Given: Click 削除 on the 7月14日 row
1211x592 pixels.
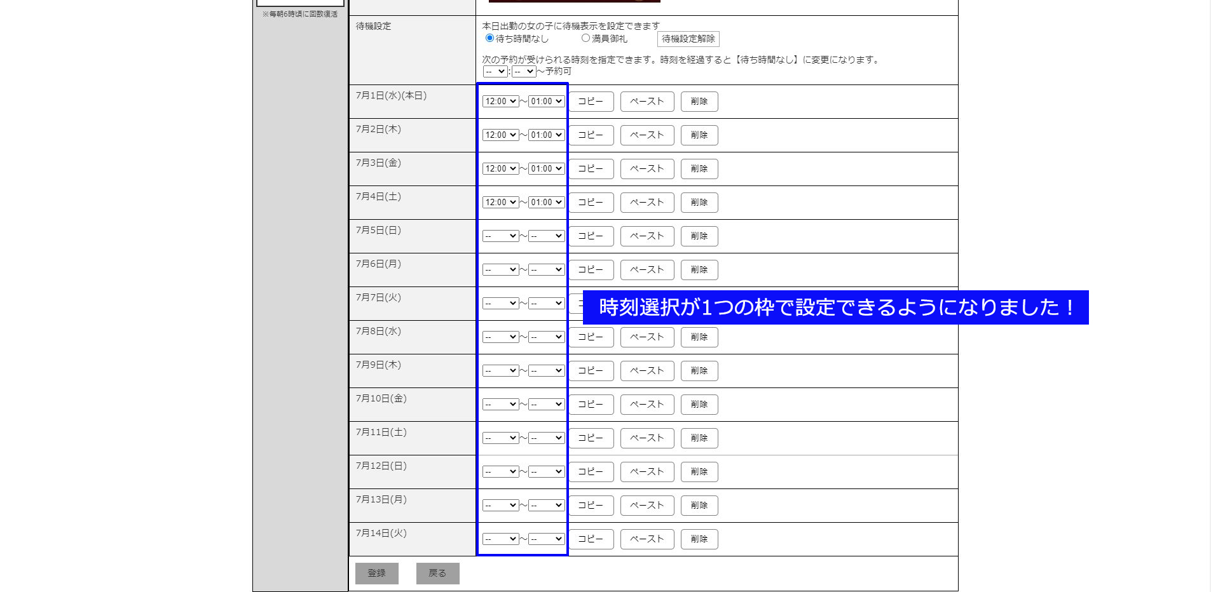Looking at the screenshot, I should (x=699, y=539).
